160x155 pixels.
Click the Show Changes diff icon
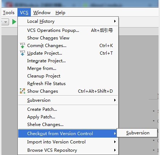point(22,91)
